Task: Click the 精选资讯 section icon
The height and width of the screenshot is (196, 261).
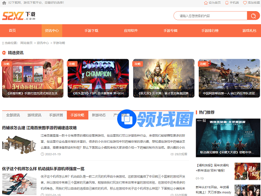Action: pos(4,53)
